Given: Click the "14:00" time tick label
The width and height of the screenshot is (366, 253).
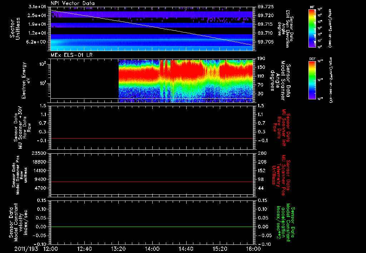Looking at the screenshot, I should click(x=152, y=249).
